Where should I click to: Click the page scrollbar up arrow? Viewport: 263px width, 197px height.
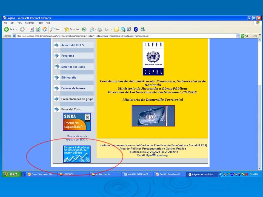click(x=259, y=40)
